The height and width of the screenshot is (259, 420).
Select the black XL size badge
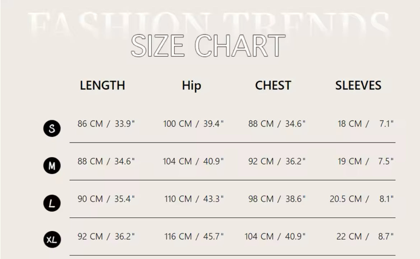(x=52, y=240)
